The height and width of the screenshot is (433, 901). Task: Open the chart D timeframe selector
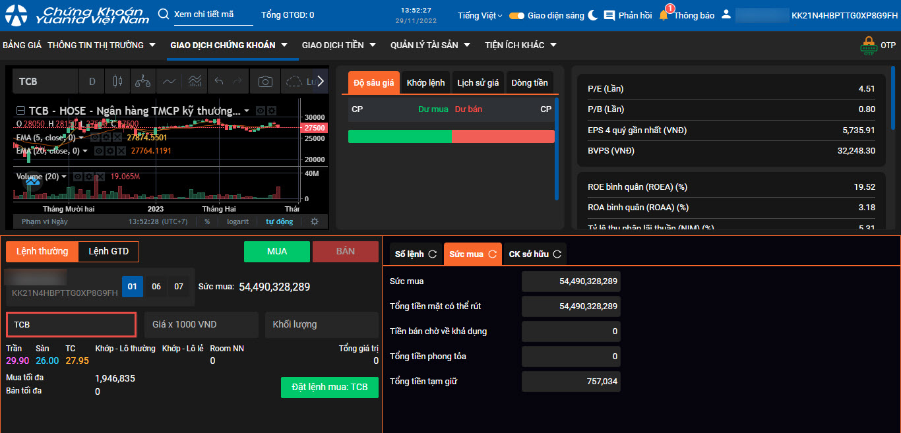coord(92,82)
